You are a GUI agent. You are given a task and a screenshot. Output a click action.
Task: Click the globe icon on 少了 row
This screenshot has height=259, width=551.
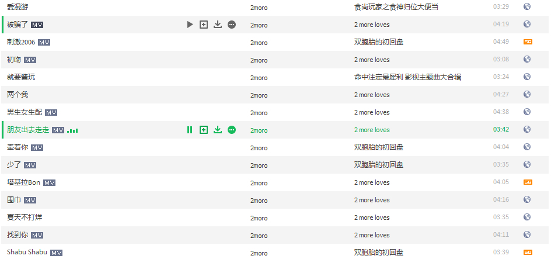click(526, 164)
